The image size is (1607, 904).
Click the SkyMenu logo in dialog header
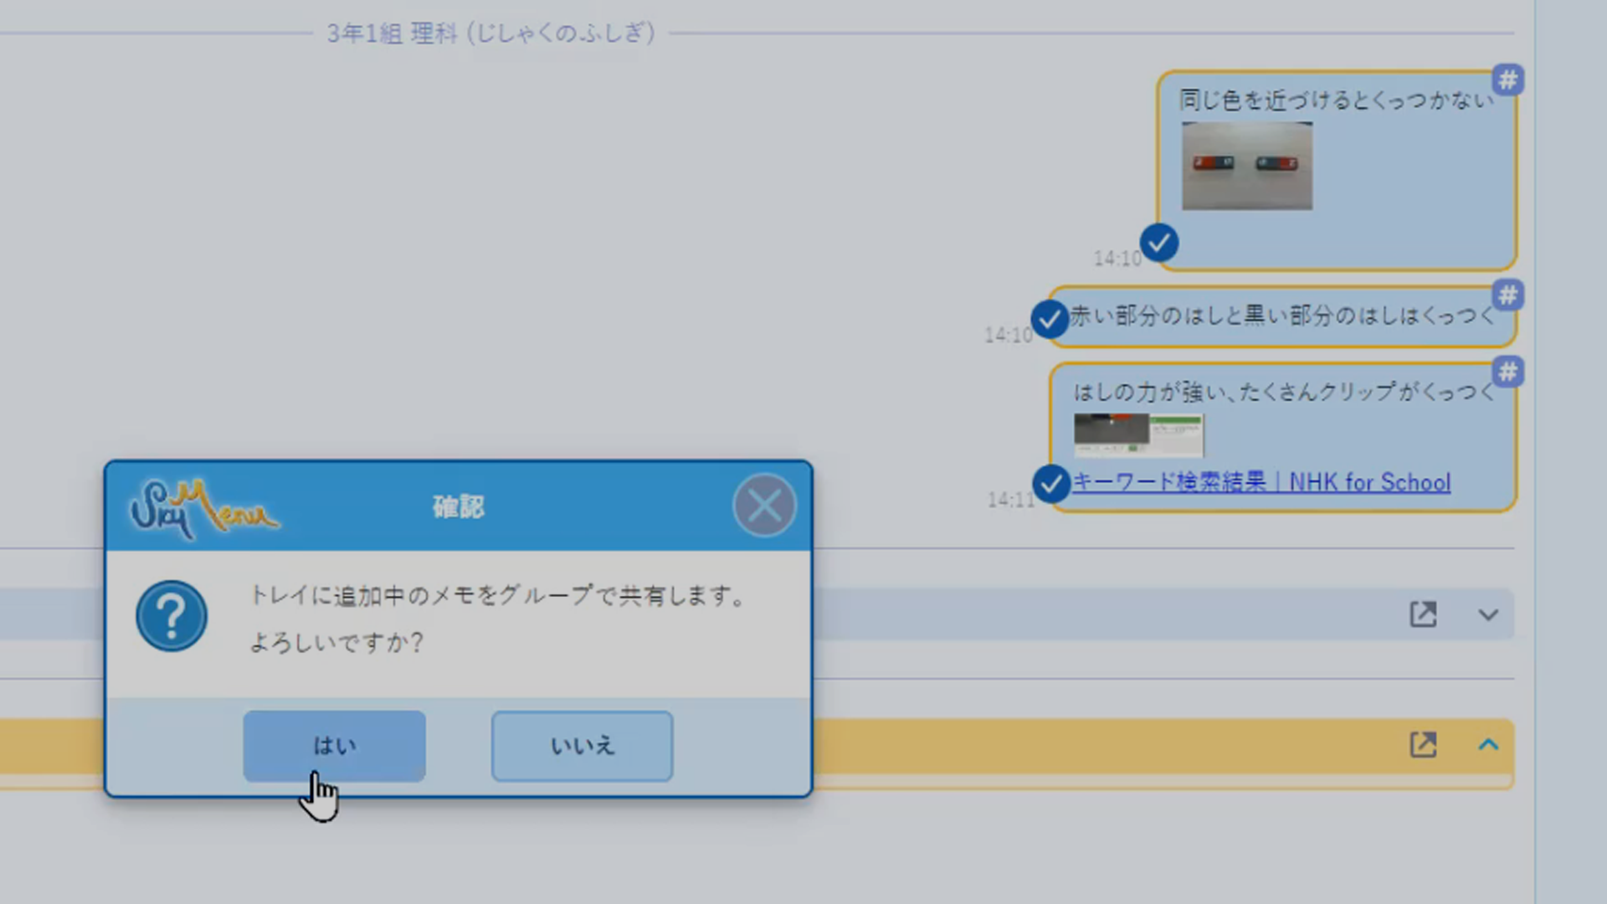coord(203,506)
